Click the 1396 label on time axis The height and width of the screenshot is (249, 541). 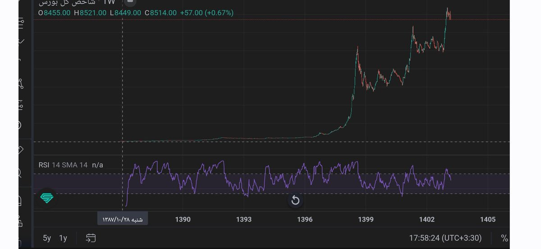click(x=305, y=219)
